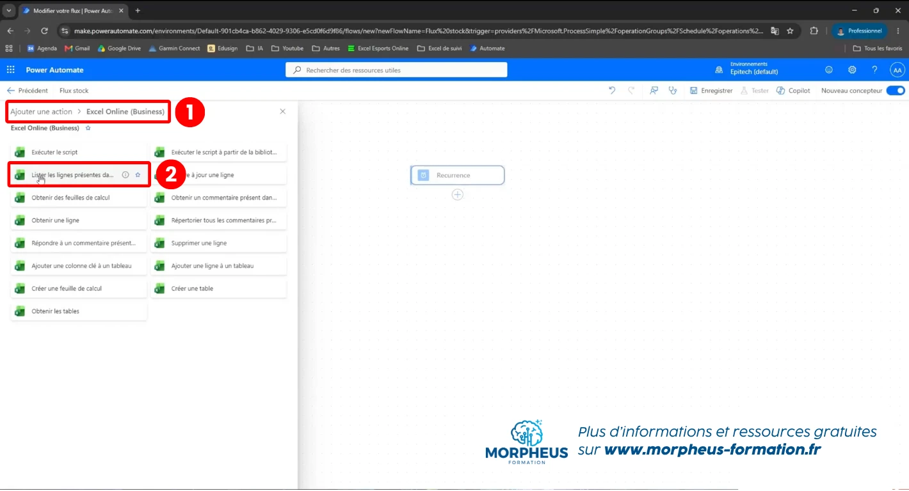This screenshot has height=491, width=909.
Task: Open the Tous les favoris folder
Action: coord(878,49)
